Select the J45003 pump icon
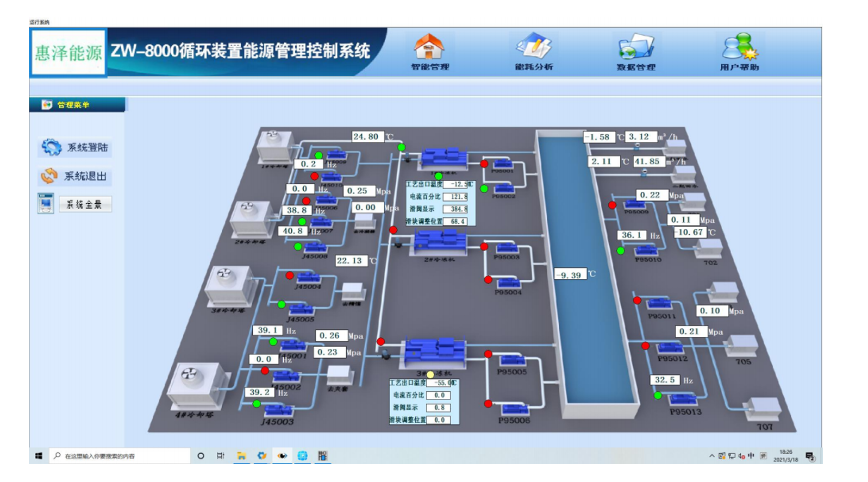Screen dimensions: 868x482 click(278, 410)
